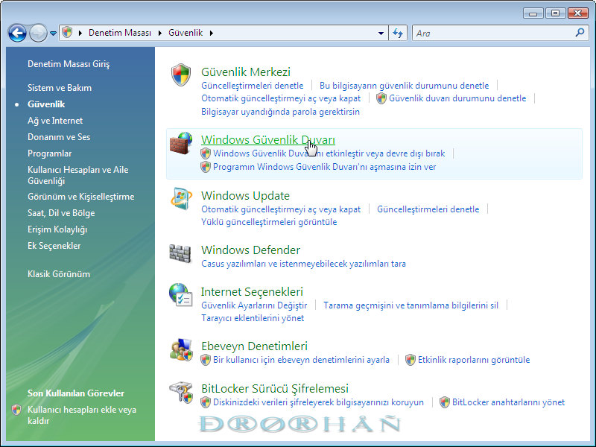Click Güvenlik breadcrumb in address bar
596x447 pixels.
pos(186,33)
